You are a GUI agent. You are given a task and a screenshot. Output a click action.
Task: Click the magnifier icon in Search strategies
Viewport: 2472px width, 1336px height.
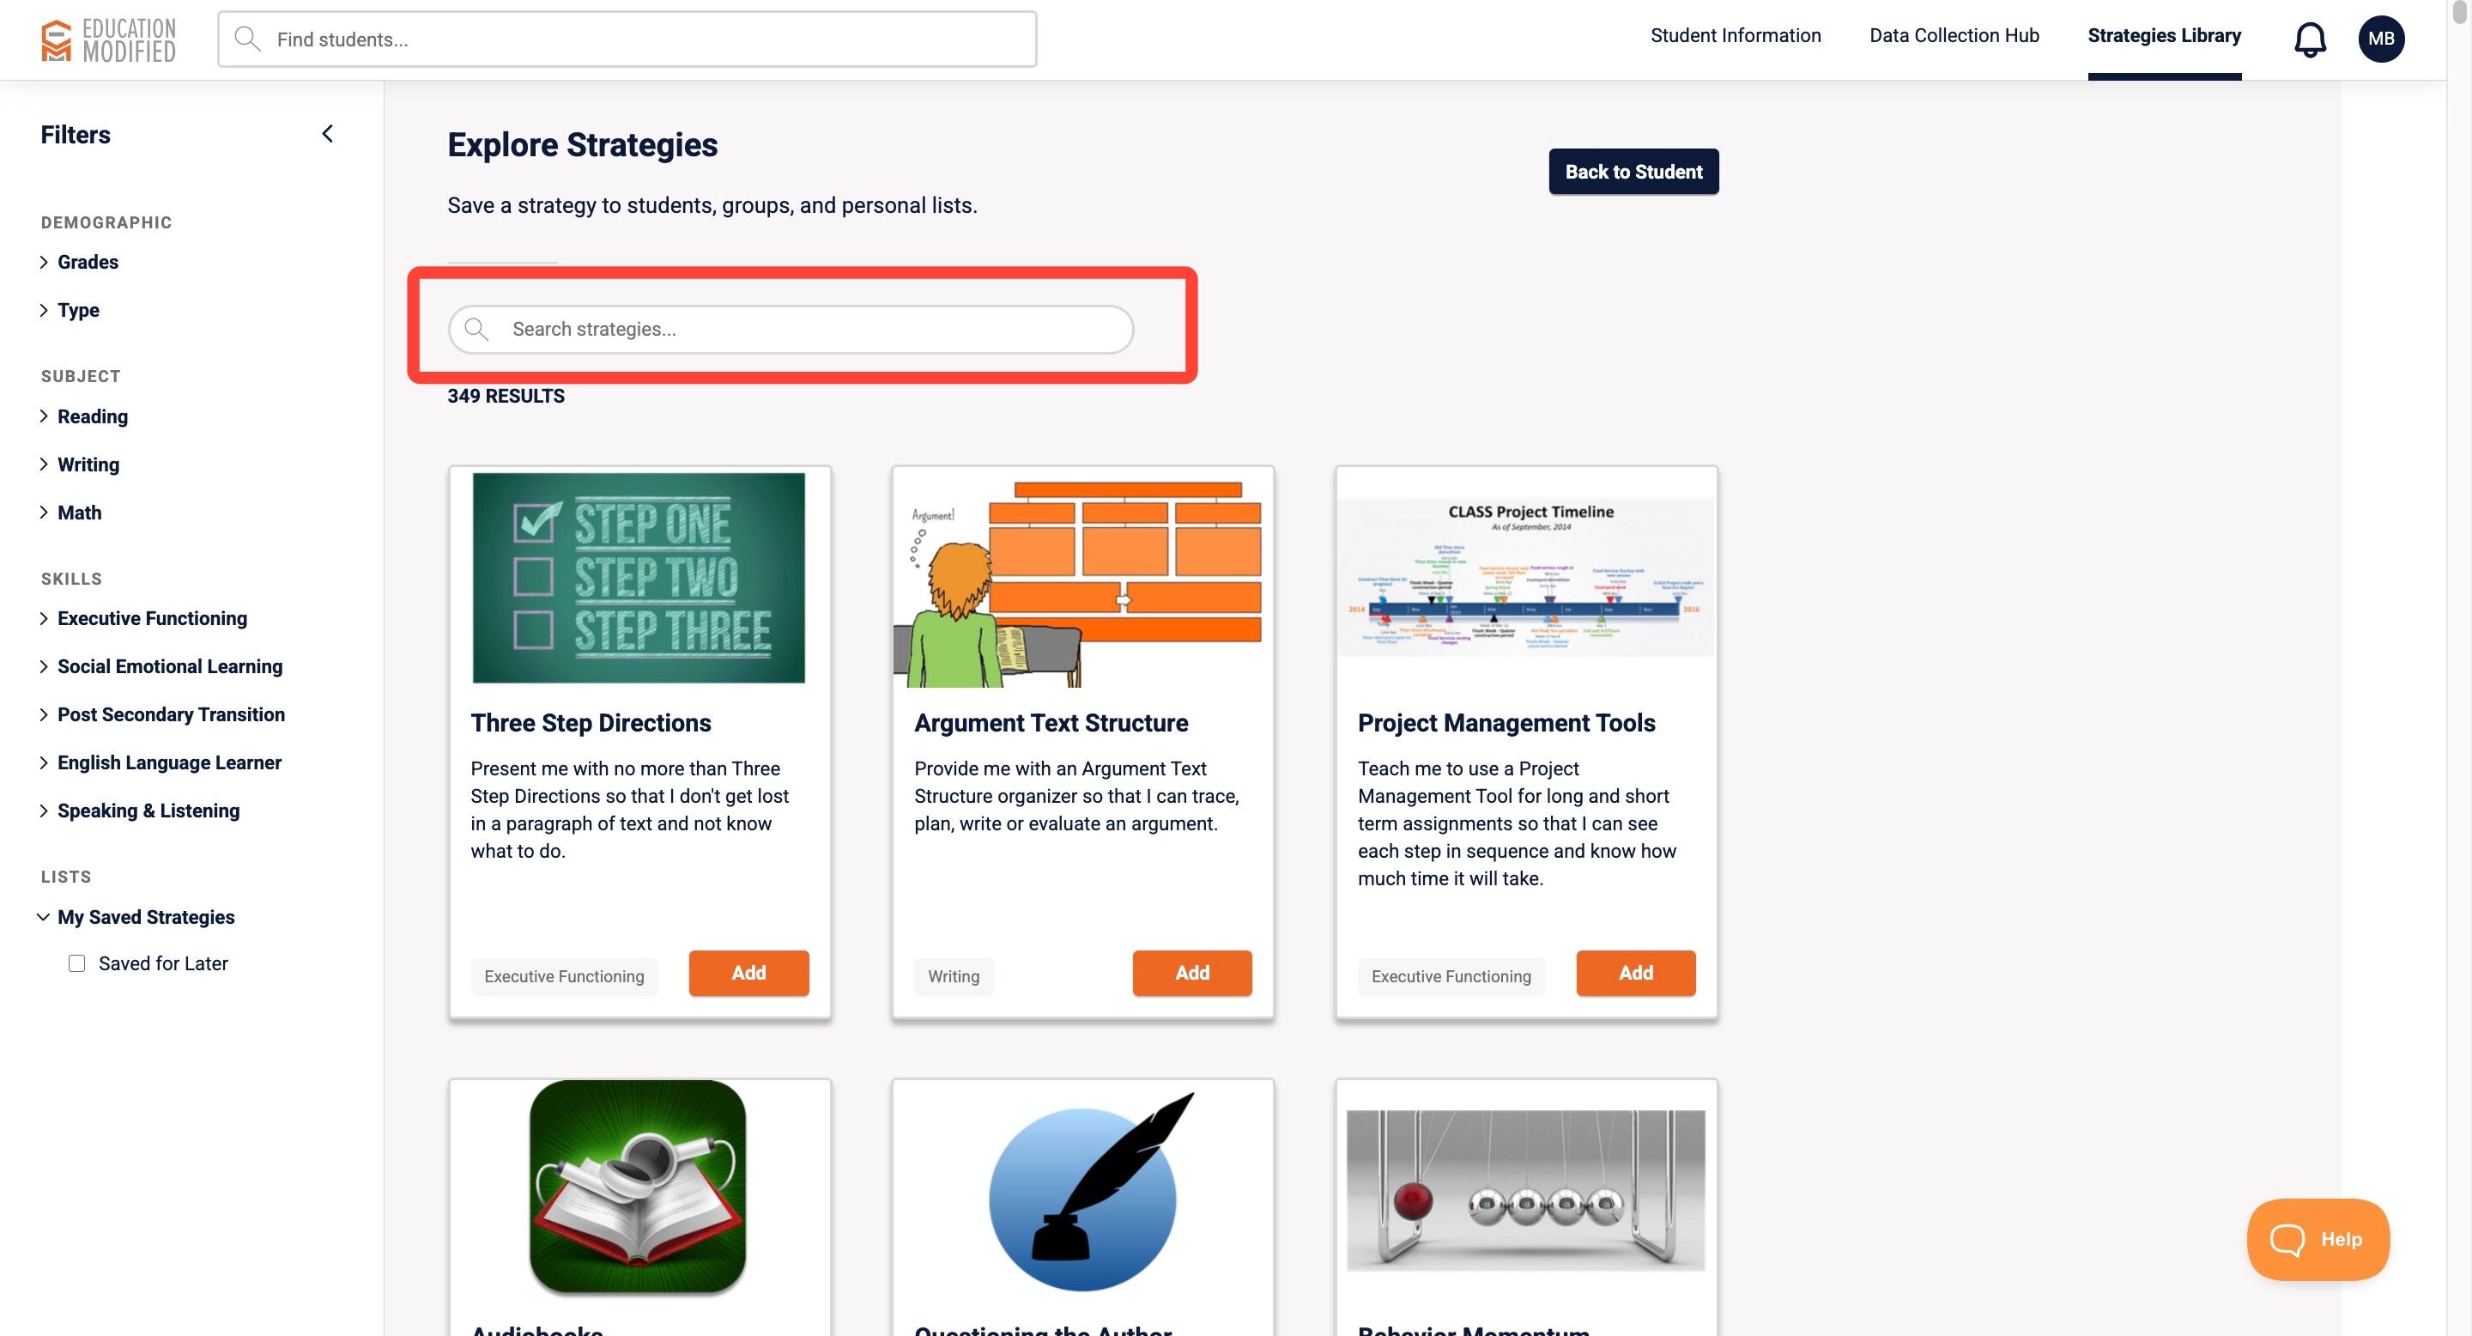click(476, 329)
